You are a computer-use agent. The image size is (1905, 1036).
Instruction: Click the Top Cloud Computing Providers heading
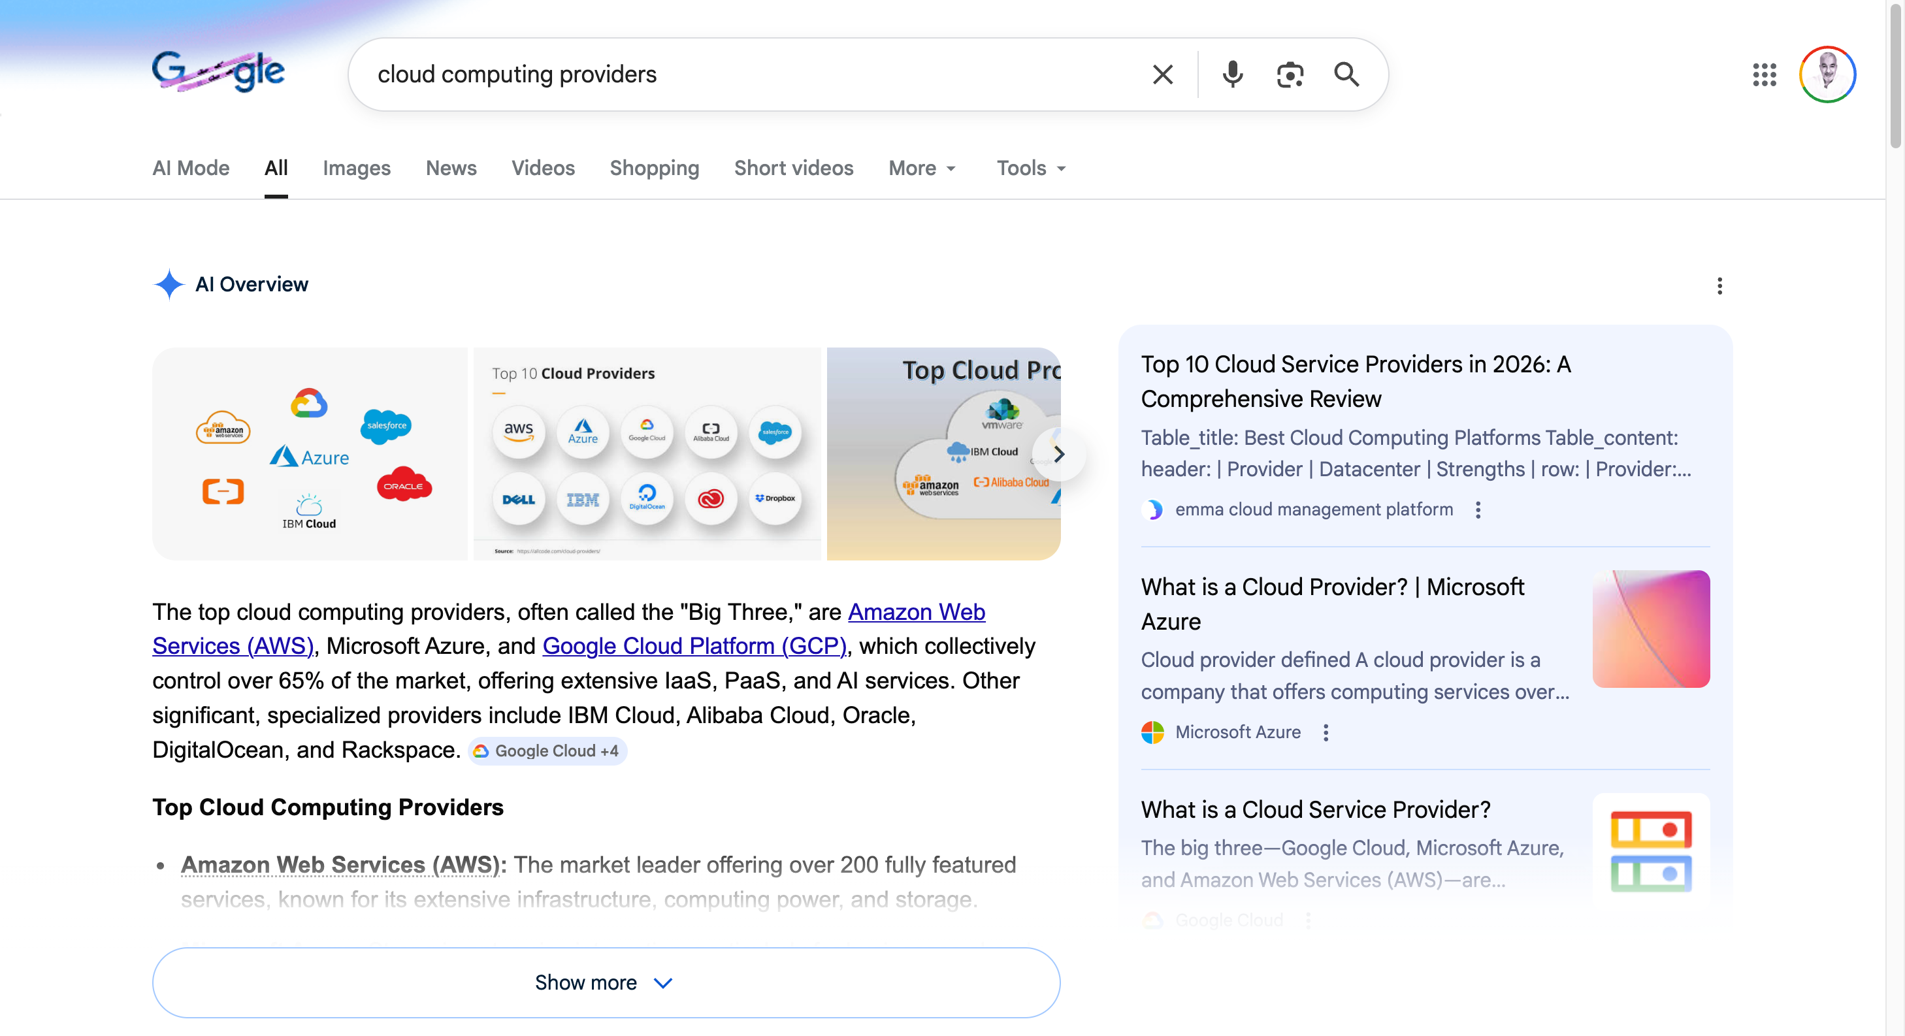tap(327, 807)
